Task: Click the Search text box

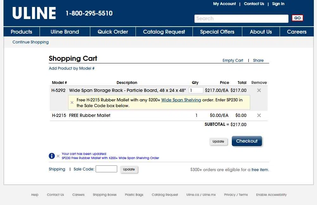Action: coord(241,19)
